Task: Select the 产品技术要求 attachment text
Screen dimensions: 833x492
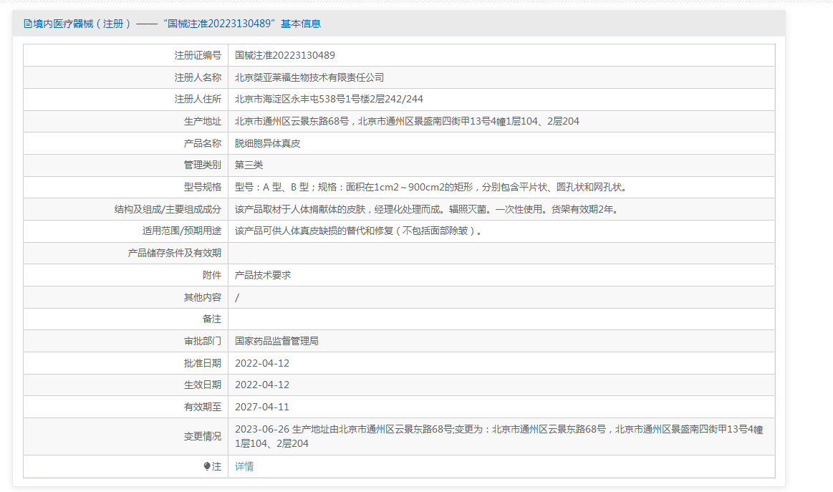Action: click(263, 275)
